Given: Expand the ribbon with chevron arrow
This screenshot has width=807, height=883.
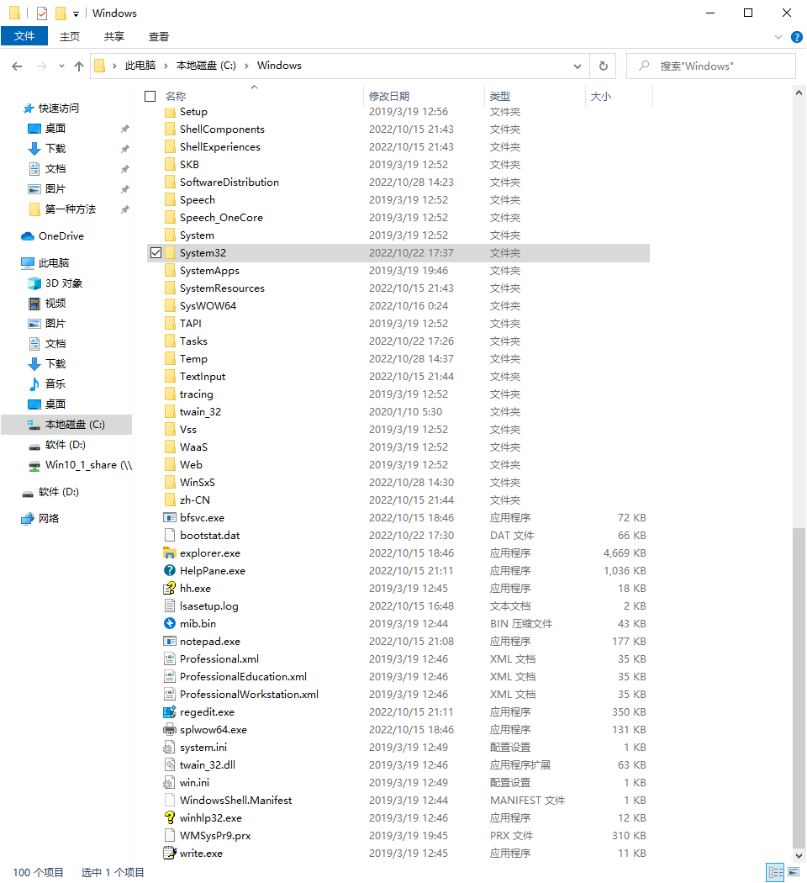Looking at the screenshot, I should pyautogui.click(x=778, y=37).
